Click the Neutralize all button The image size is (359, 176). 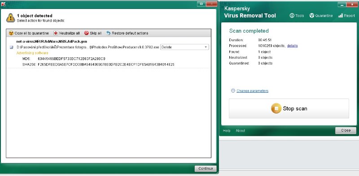66,33
